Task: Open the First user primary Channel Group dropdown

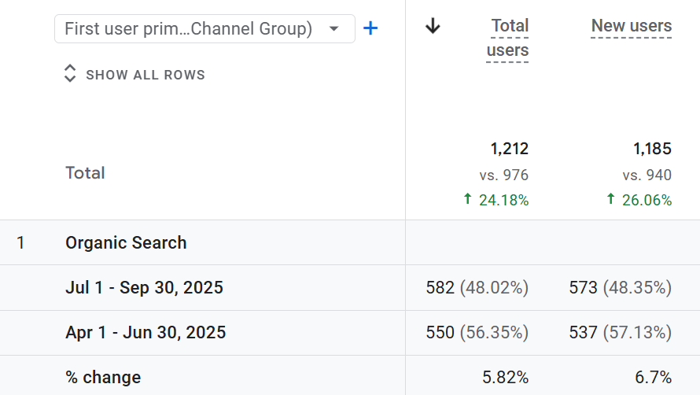Action: 189,29
